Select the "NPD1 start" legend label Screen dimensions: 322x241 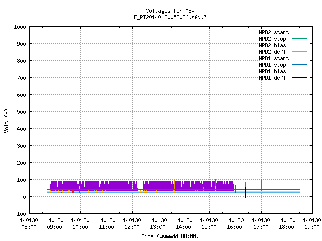[x=274, y=58]
